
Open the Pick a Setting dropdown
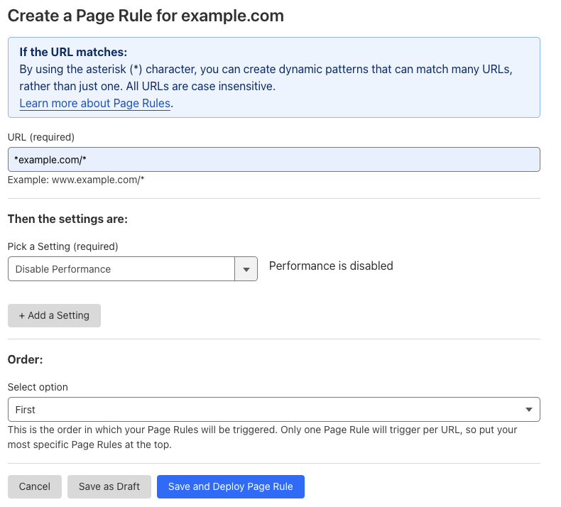[x=121, y=269]
